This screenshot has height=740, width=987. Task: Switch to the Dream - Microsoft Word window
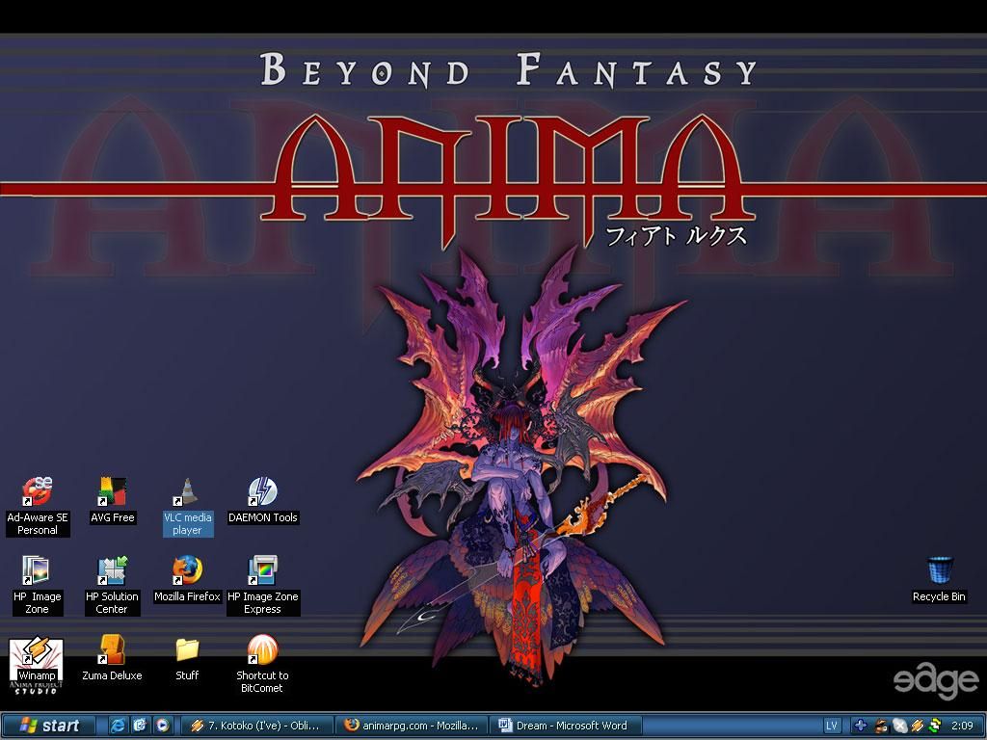click(565, 726)
